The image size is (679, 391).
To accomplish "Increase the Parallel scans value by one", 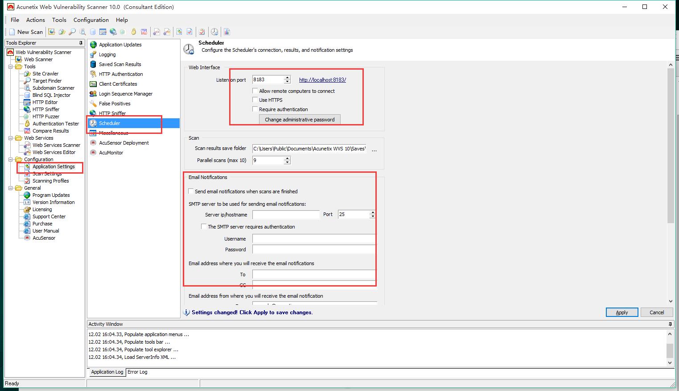I will click(x=287, y=158).
